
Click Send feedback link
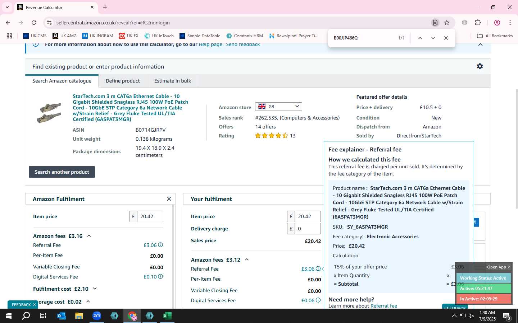(x=243, y=45)
